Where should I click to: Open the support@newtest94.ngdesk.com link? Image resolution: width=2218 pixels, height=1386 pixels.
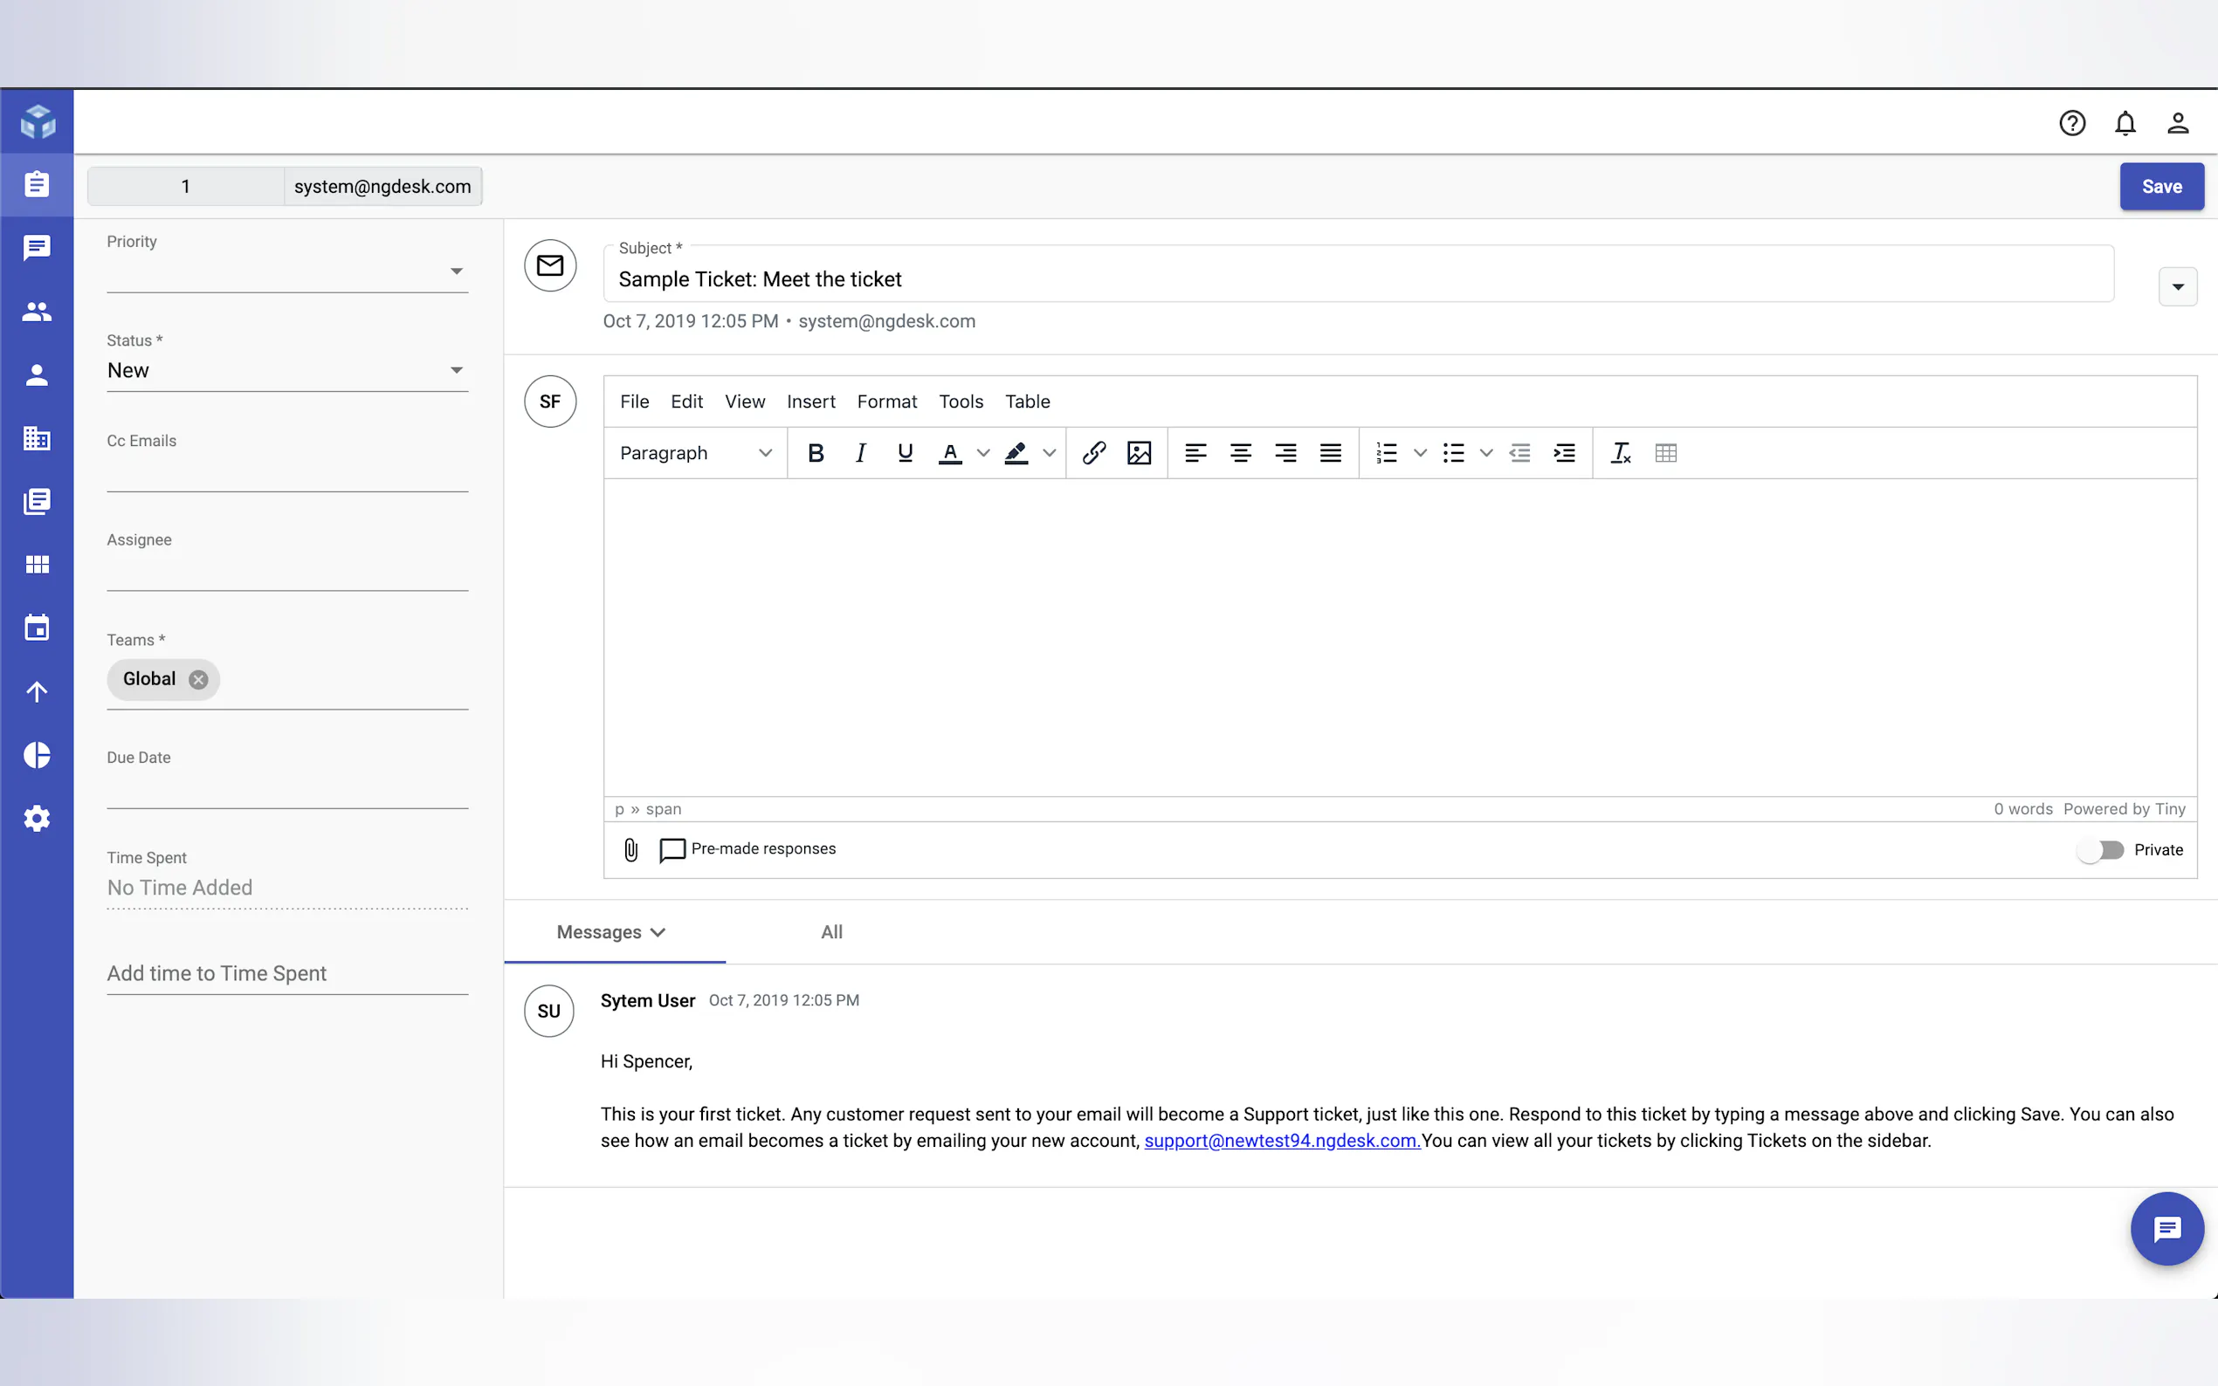coord(1282,1141)
